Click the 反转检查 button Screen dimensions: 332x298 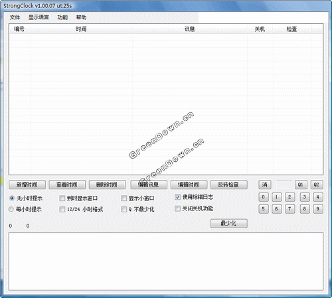point(229,185)
